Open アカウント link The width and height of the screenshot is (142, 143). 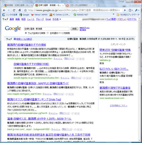[x=122, y=19]
